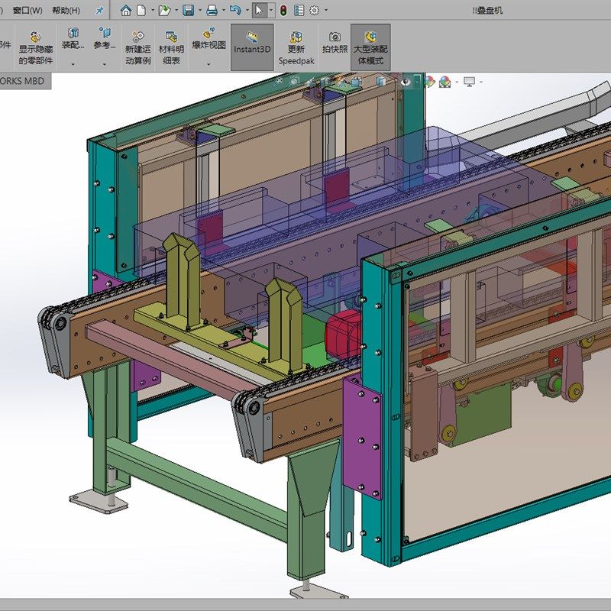Open the Options gear icon

click(x=314, y=10)
